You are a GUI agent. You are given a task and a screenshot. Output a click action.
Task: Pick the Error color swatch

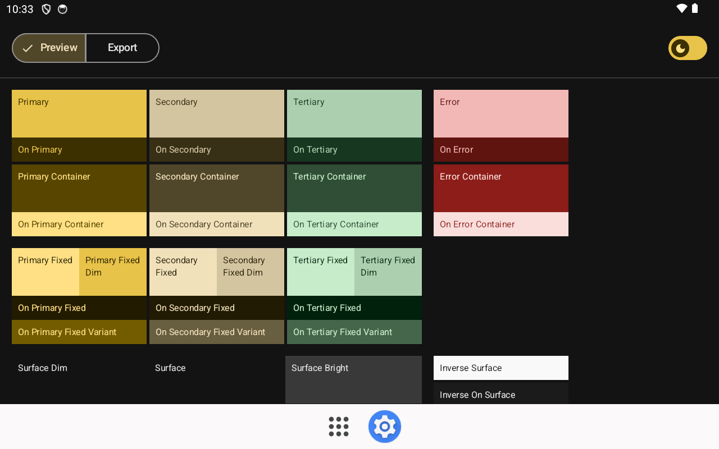pyautogui.click(x=501, y=113)
